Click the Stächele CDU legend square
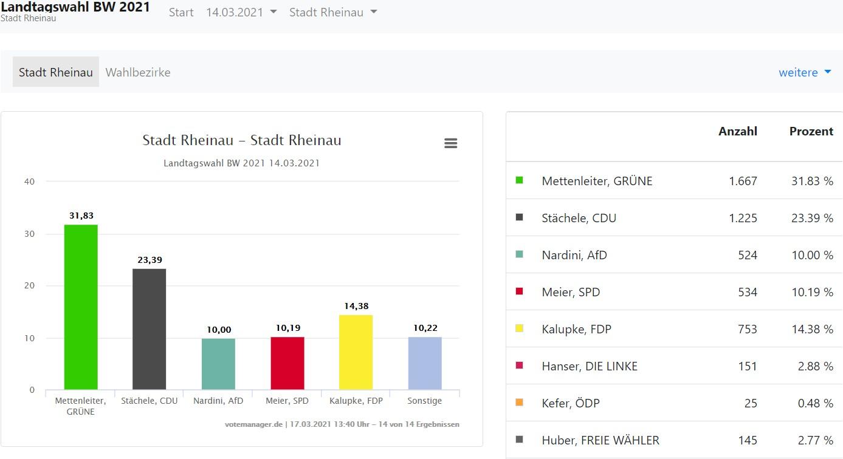 (518, 217)
